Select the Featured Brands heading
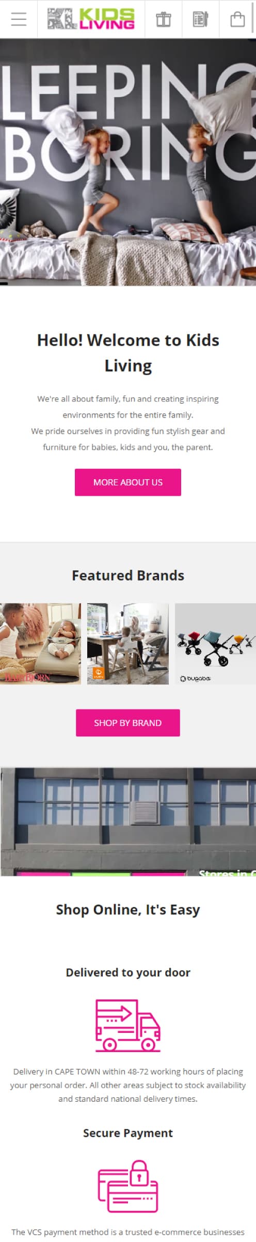The height and width of the screenshot is (1242, 256). point(128,575)
